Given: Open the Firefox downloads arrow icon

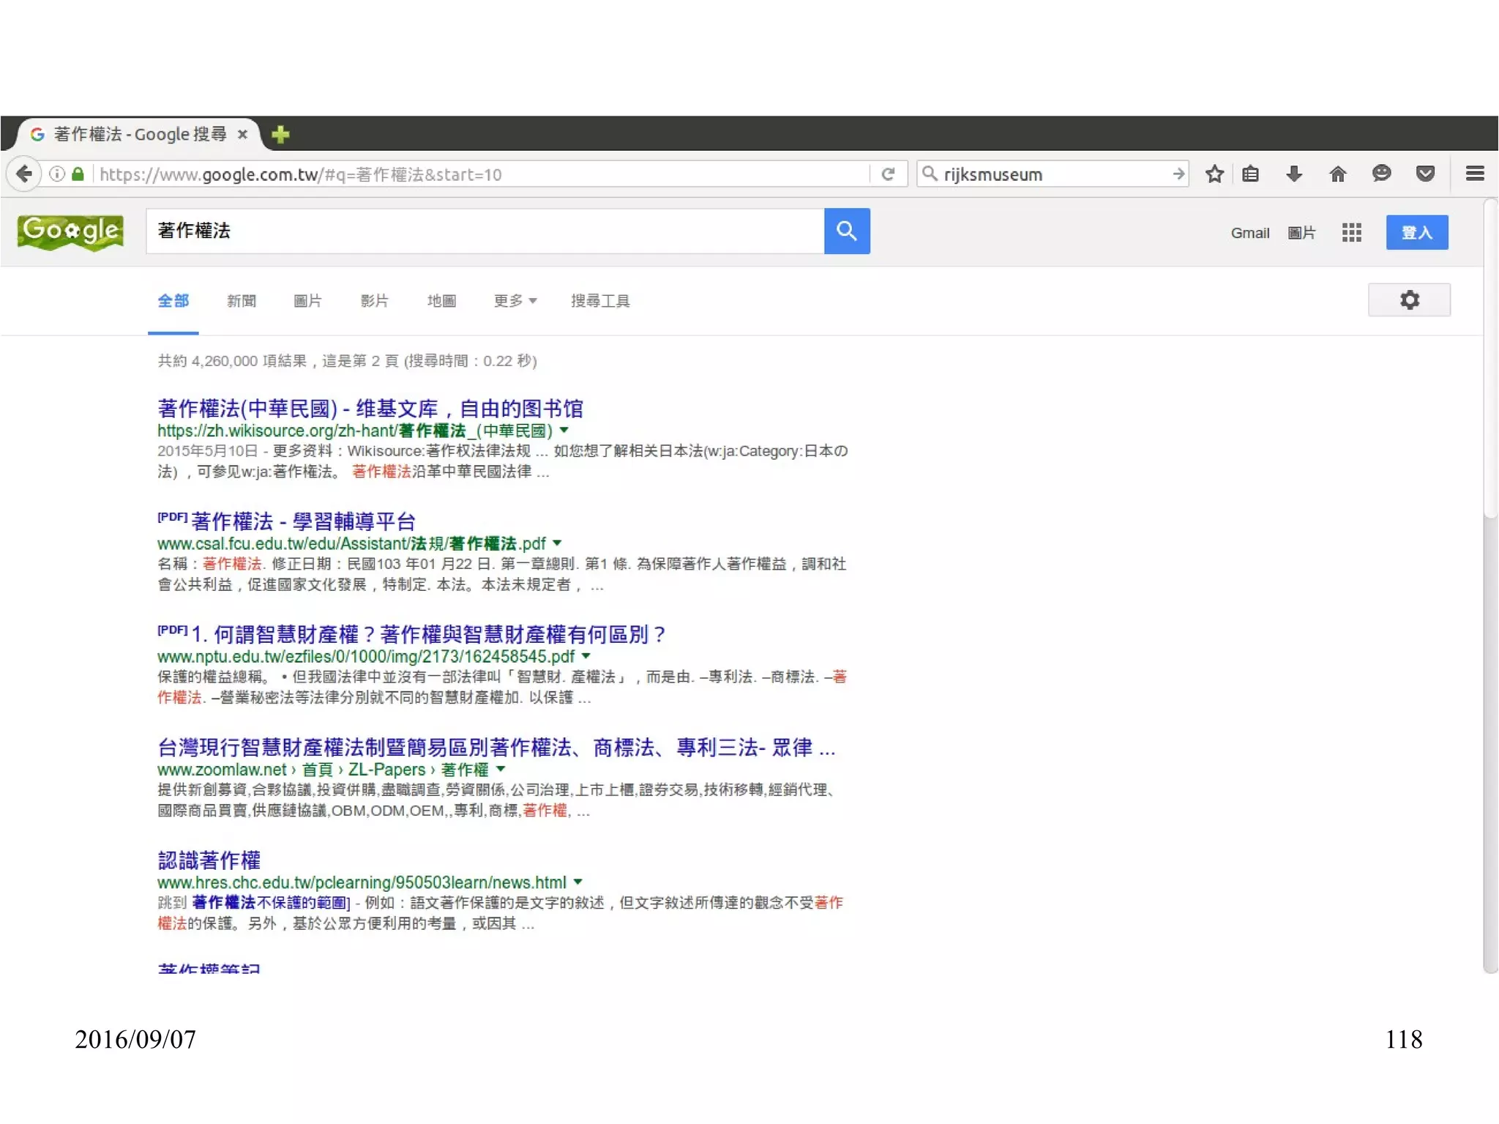Looking at the screenshot, I should (x=1293, y=174).
